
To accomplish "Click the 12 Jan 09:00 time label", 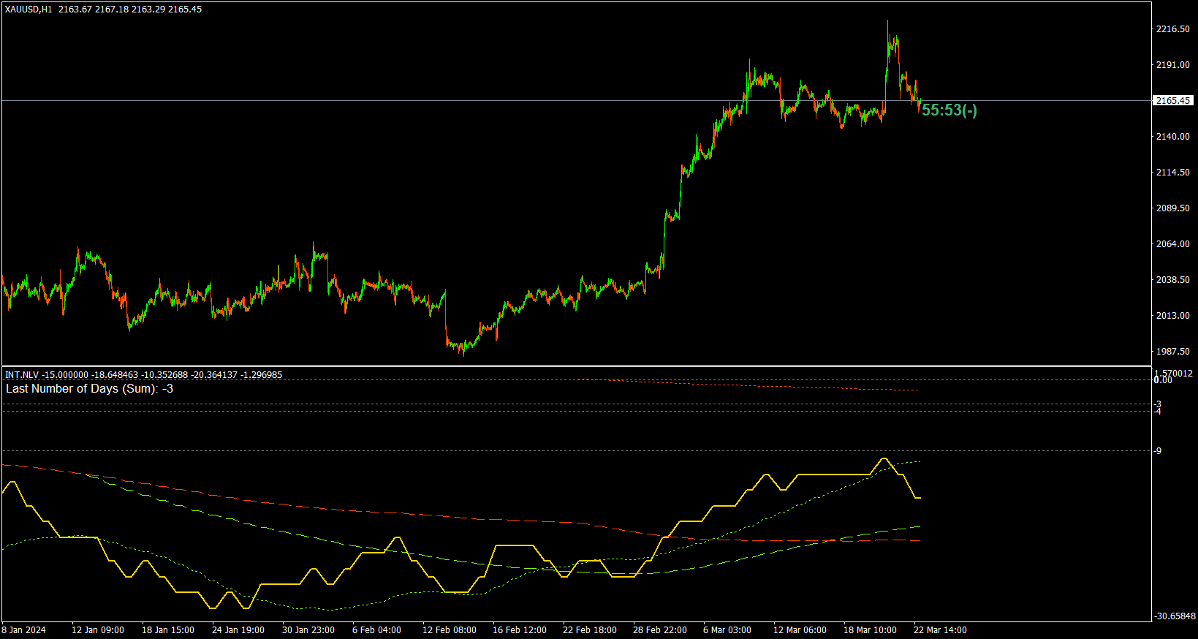I will tap(98, 630).
